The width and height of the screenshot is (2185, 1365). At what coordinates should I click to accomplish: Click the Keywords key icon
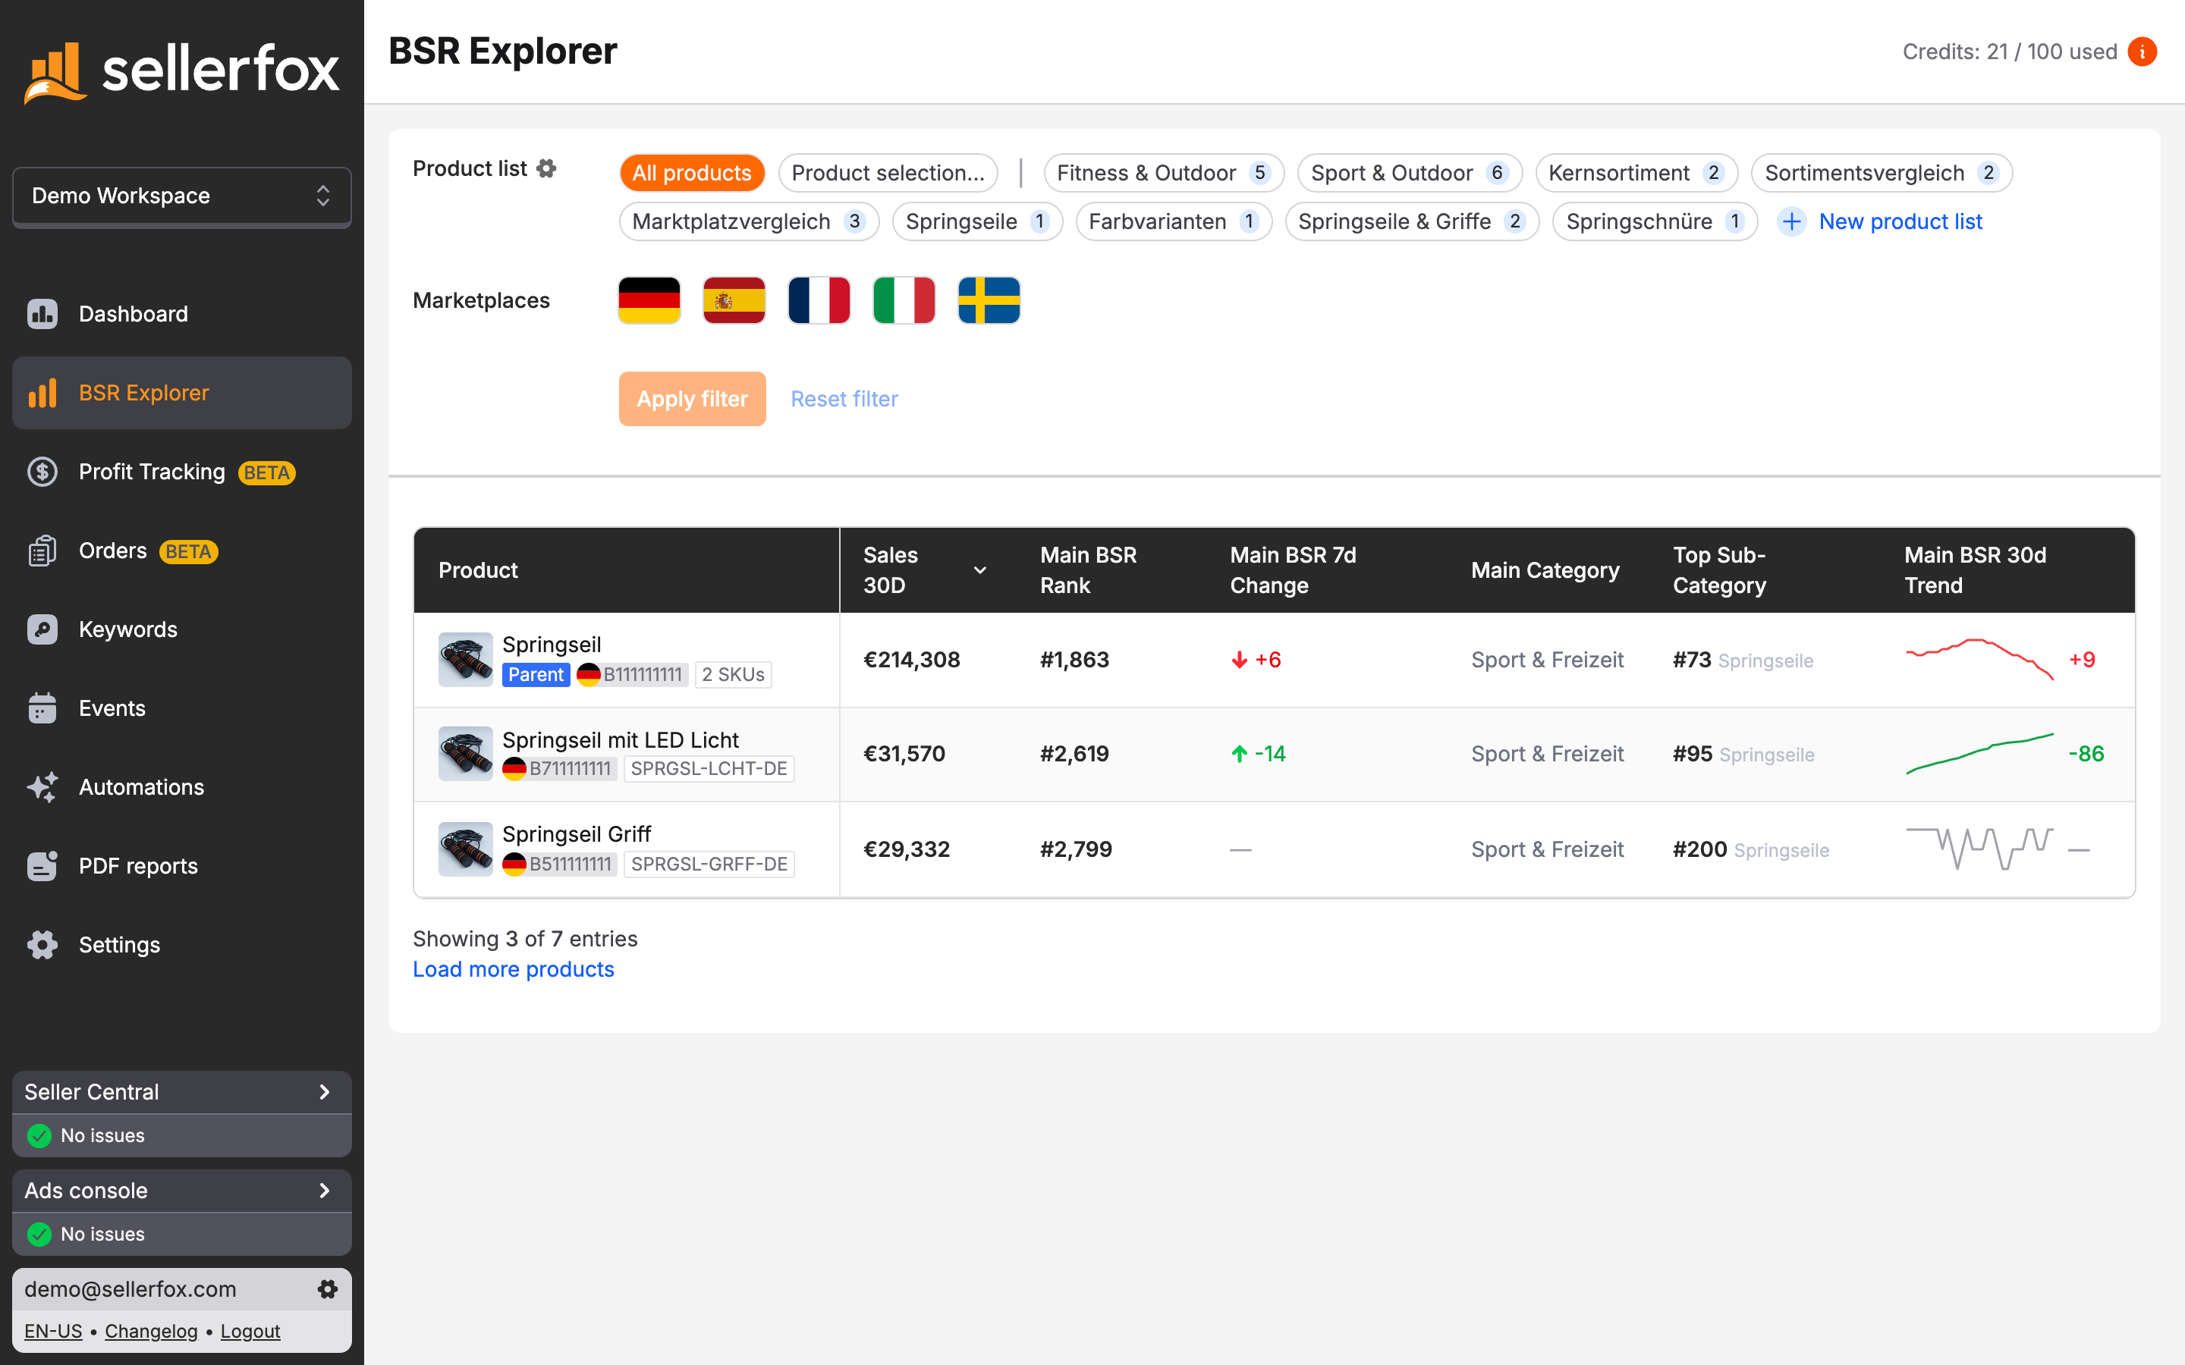tap(42, 629)
